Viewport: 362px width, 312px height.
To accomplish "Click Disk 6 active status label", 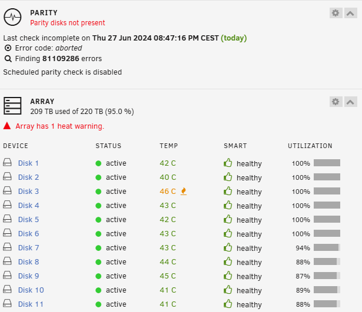I will (x=116, y=234).
